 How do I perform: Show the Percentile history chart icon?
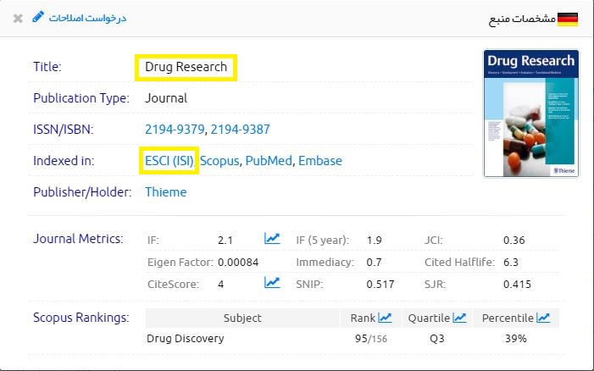pos(543,318)
